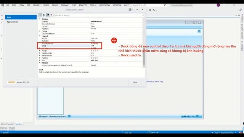Open document tab settings gear
This screenshot has height=137, width=244.
(x=239, y=15)
